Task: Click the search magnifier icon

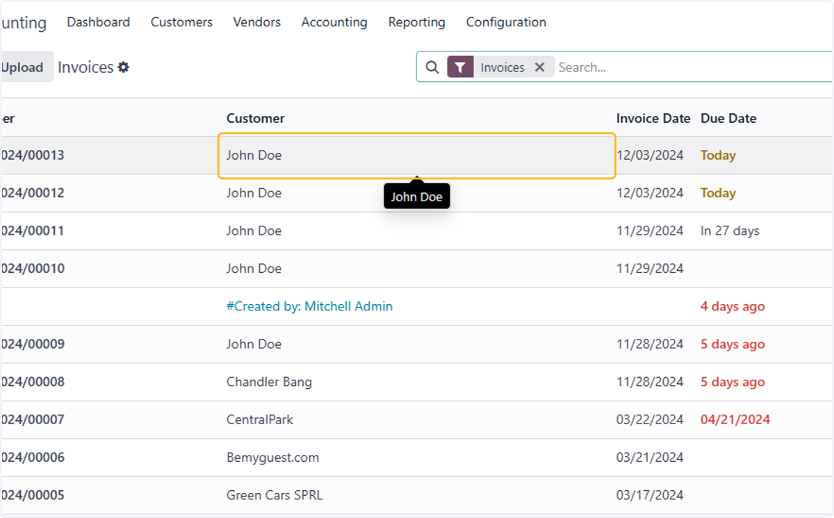Action: coord(432,67)
